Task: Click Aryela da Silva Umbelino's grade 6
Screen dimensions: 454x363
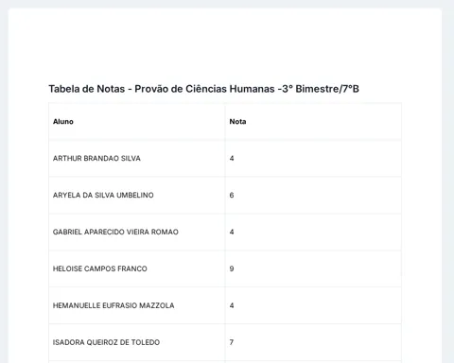Action: coord(232,195)
